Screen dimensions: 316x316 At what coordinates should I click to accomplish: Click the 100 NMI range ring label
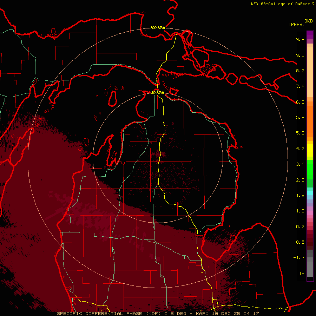(x=158, y=28)
